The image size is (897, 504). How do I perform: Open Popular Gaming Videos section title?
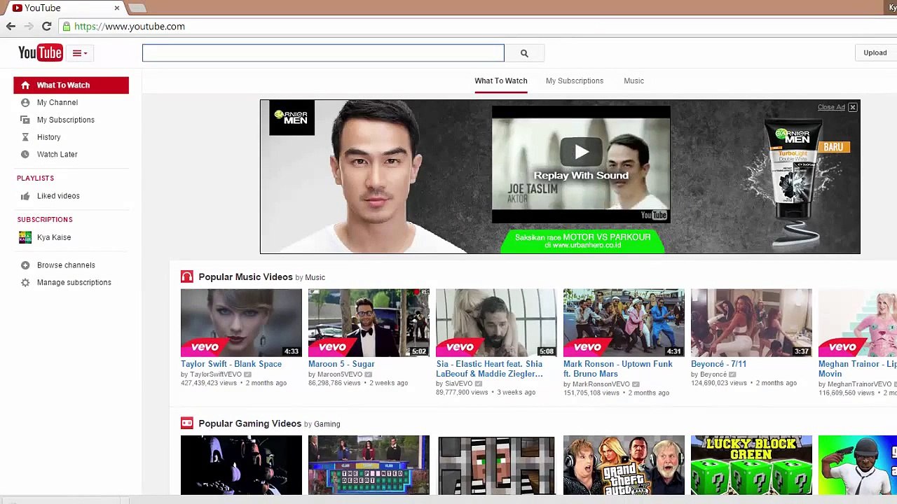(x=249, y=423)
